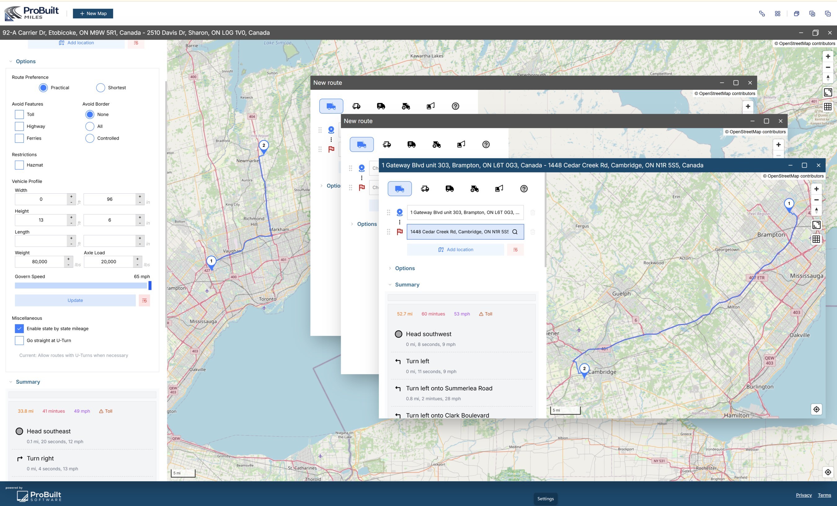The width and height of the screenshot is (837, 506).
Task: Enable the Hazmat restriction checkbox
Action: (19, 165)
